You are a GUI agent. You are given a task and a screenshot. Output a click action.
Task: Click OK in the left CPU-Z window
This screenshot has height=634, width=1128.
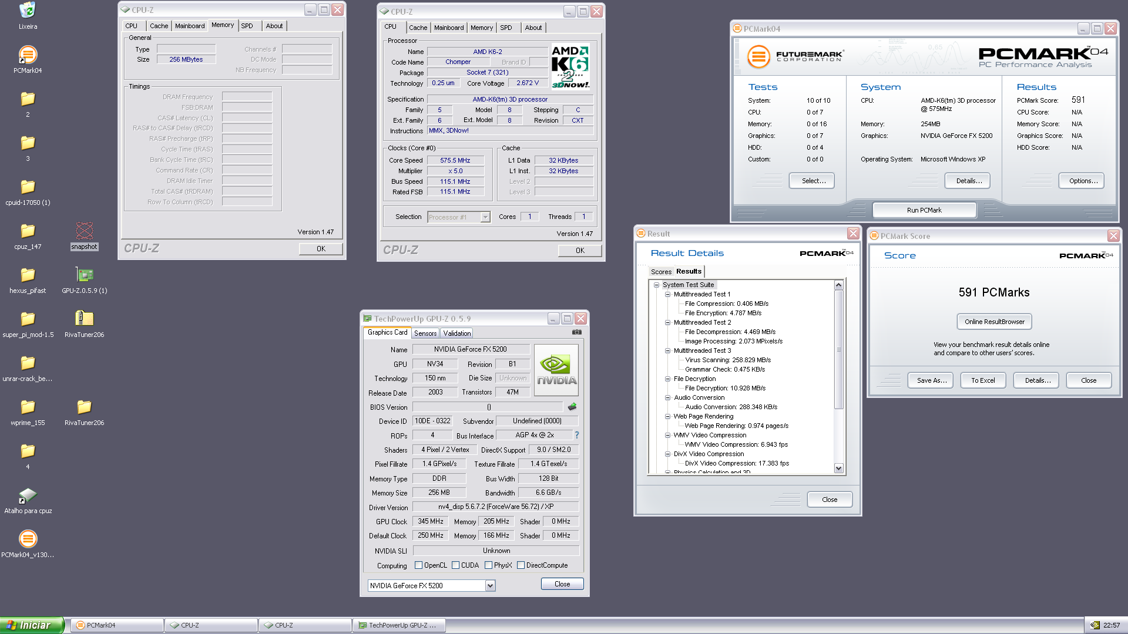click(x=321, y=249)
